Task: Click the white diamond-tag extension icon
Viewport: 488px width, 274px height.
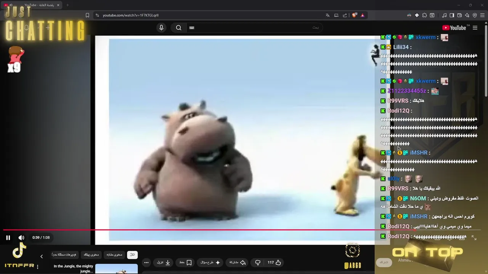Action: pos(417,15)
